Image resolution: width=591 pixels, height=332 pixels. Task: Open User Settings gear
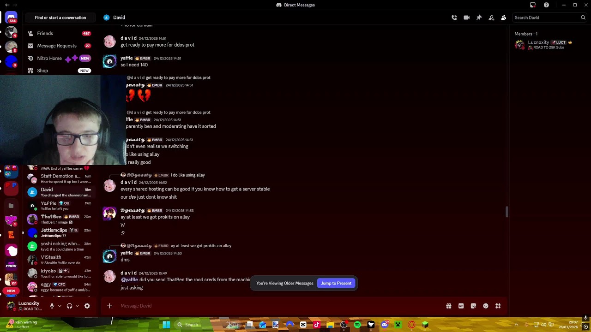click(x=87, y=306)
